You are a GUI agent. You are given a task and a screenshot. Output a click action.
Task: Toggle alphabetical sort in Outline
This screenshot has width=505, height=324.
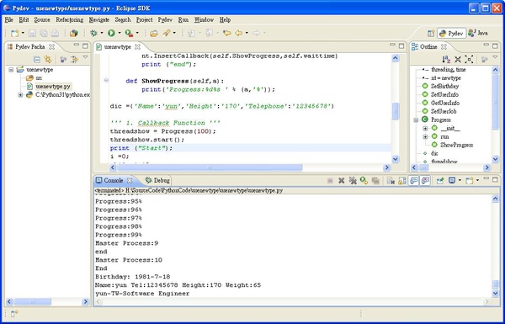click(446, 59)
